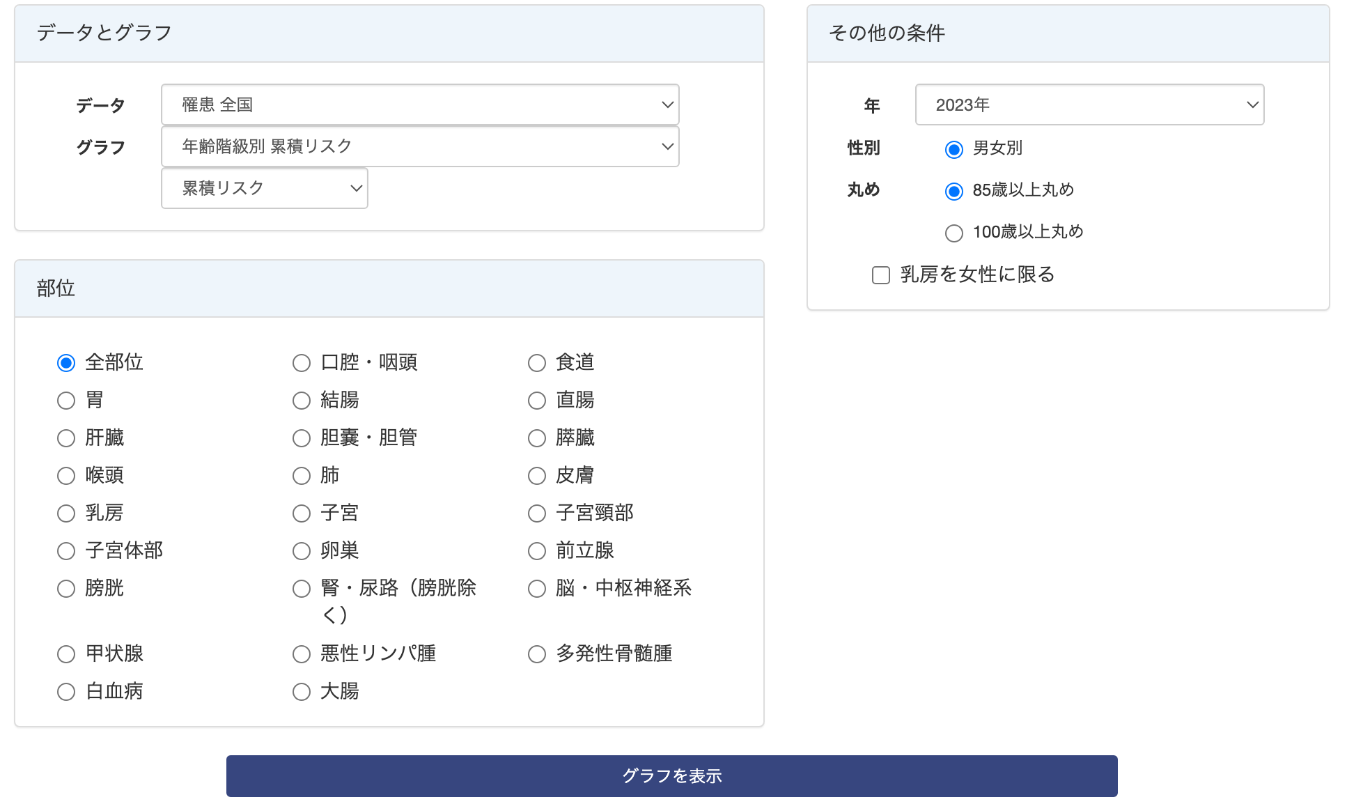Image resolution: width=1347 pixels, height=804 pixels.
Task: Select 肺 in the 部位 list
Action: point(302,476)
